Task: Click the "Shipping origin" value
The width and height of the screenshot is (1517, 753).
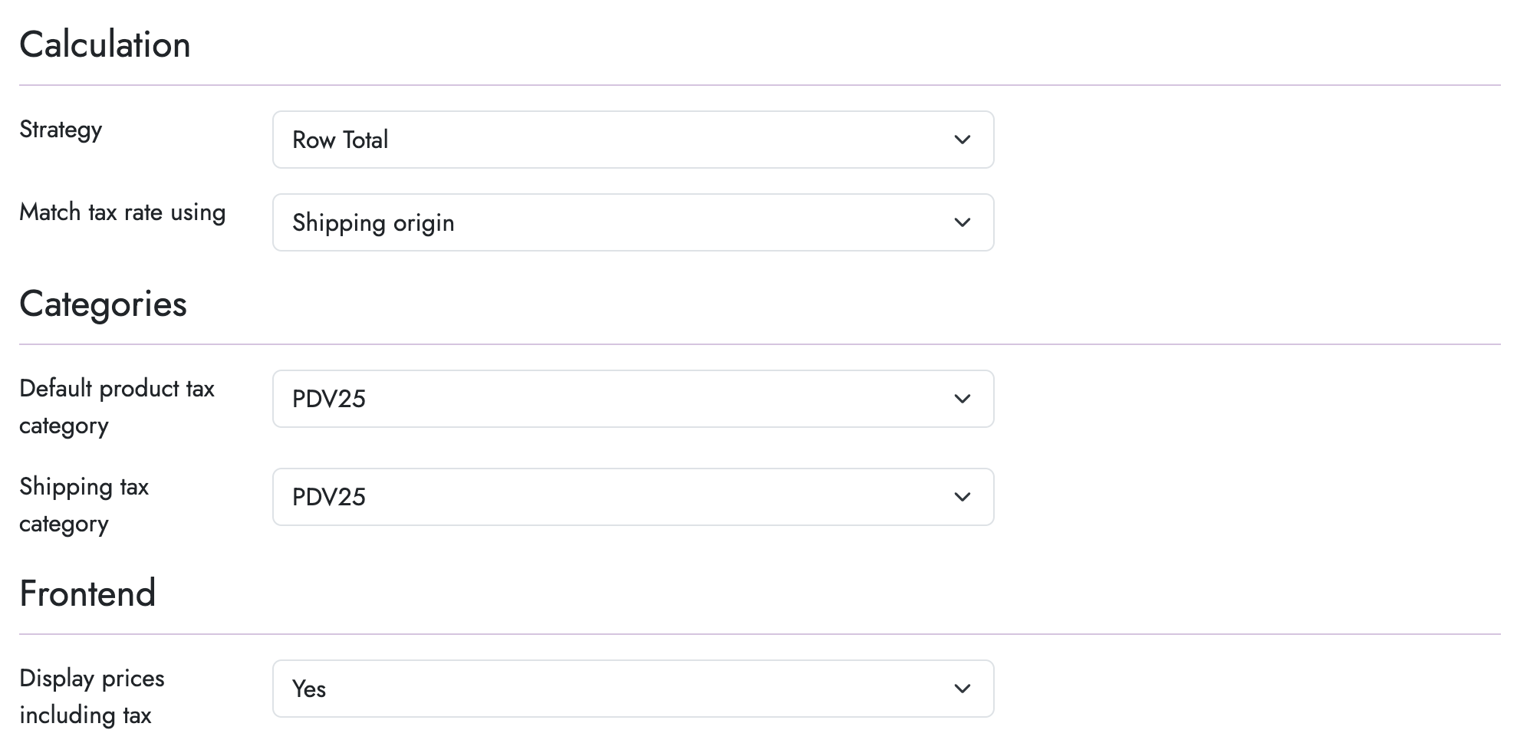Action: tap(373, 223)
